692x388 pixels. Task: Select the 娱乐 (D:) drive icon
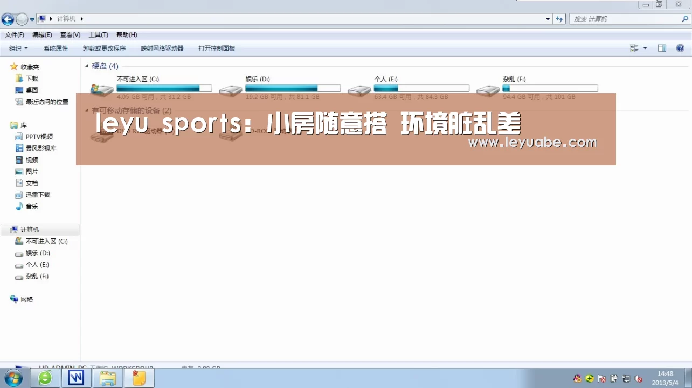pos(231,90)
